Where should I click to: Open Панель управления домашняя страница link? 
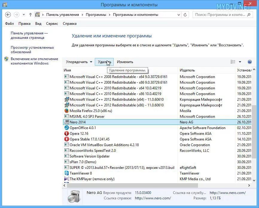[29, 35]
